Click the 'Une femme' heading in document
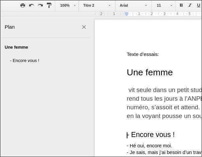This screenshot has height=157, width=202. point(150,72)
